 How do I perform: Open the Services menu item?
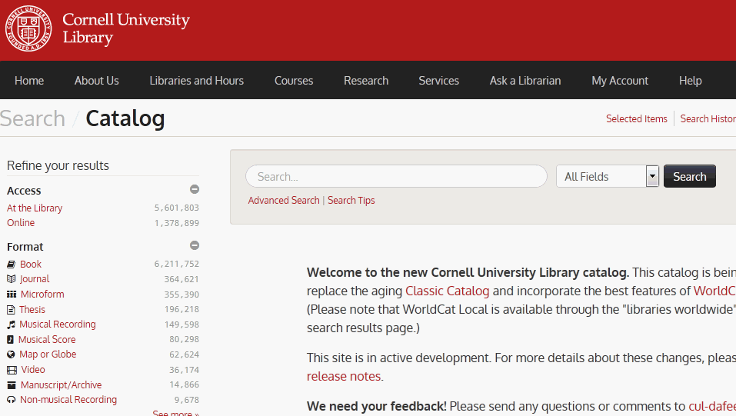point(439,81)
